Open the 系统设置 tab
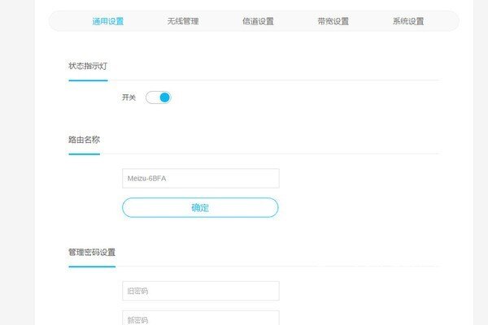Viewport: 488px width, 325px height. 407,21
